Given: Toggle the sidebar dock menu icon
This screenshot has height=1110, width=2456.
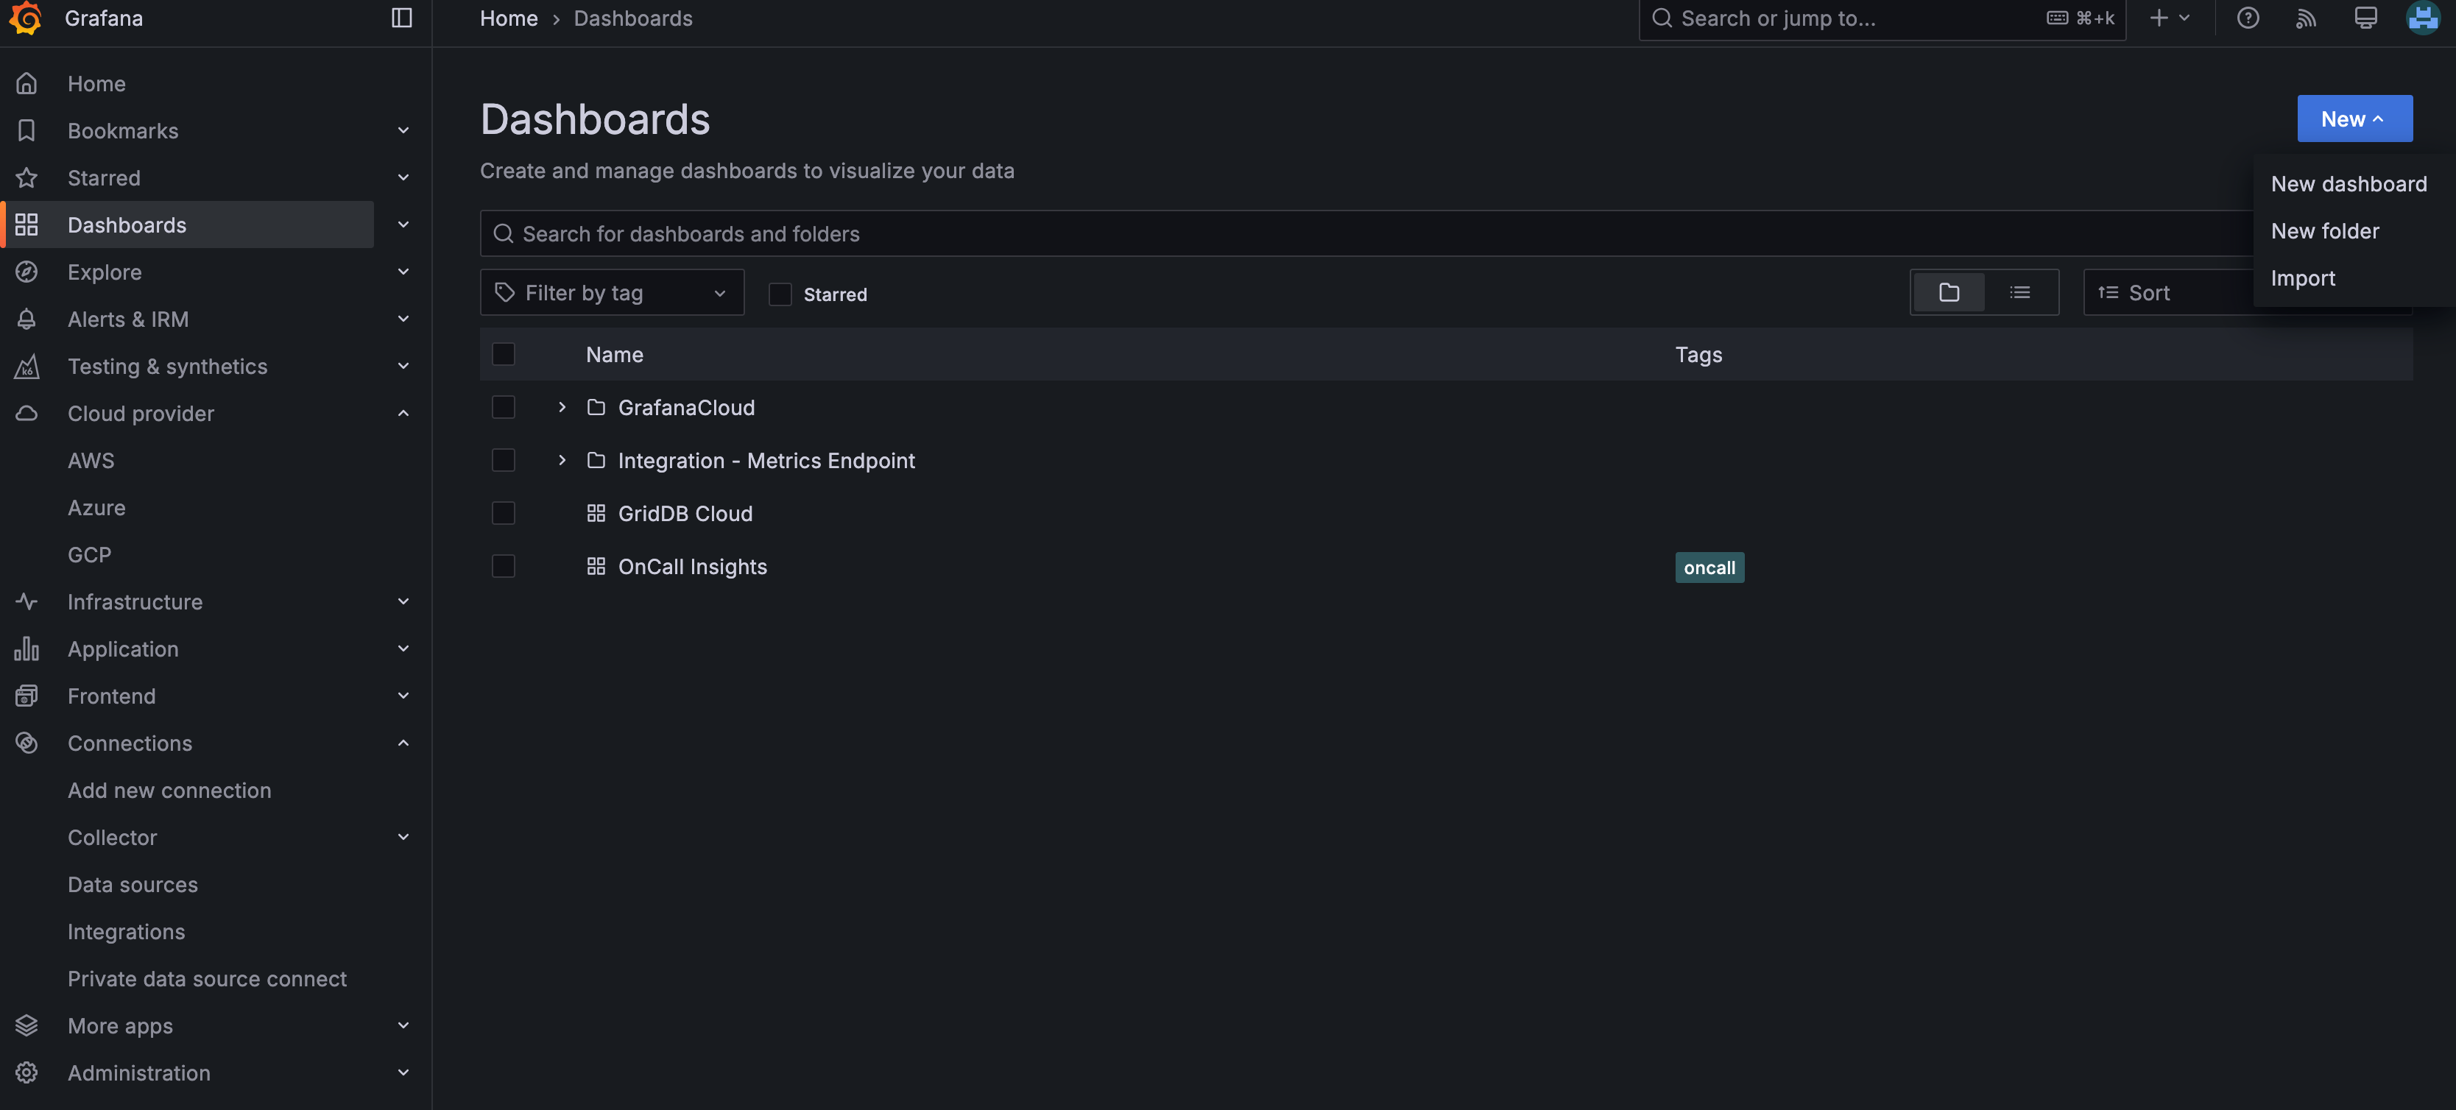Looking at the screenshot, I should [401, 18].
